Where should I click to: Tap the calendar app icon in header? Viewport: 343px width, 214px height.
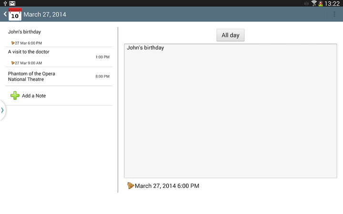[15, 14]
